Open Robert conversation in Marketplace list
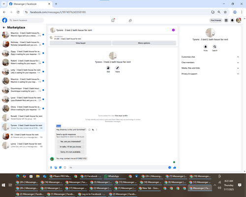 [23, 62]
